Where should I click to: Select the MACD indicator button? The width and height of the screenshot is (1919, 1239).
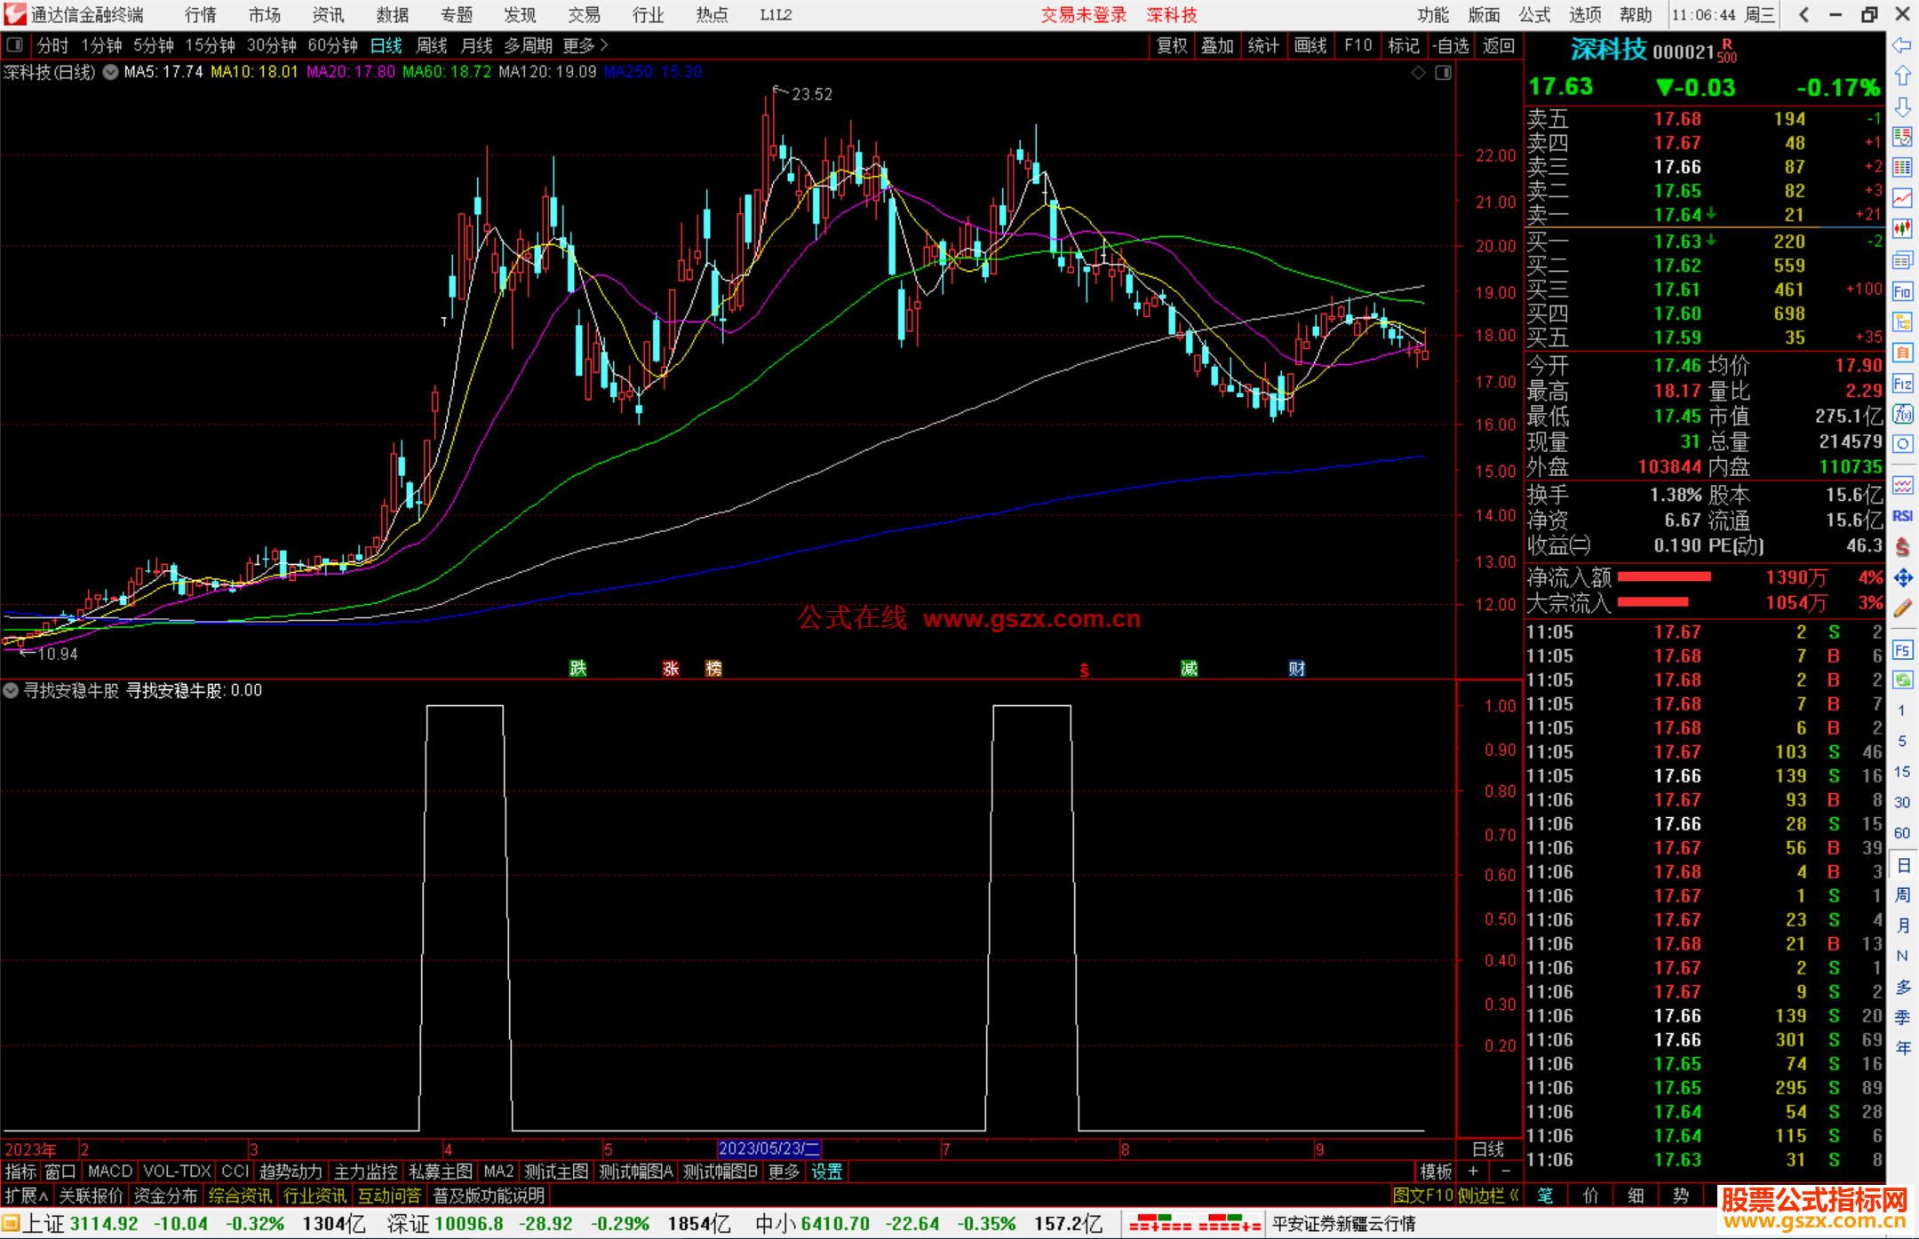(x=110, y=1171)
